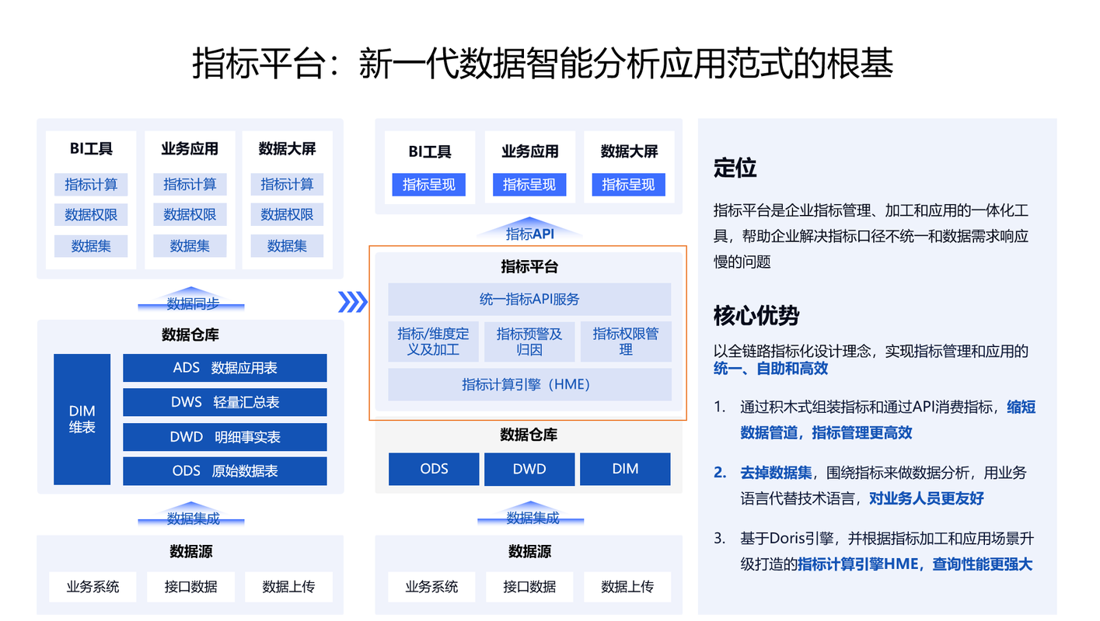Click 指标计算 under the 业务应用 column
The height and width of the screenshot is (621, 1100).
(x=190, y=185)
